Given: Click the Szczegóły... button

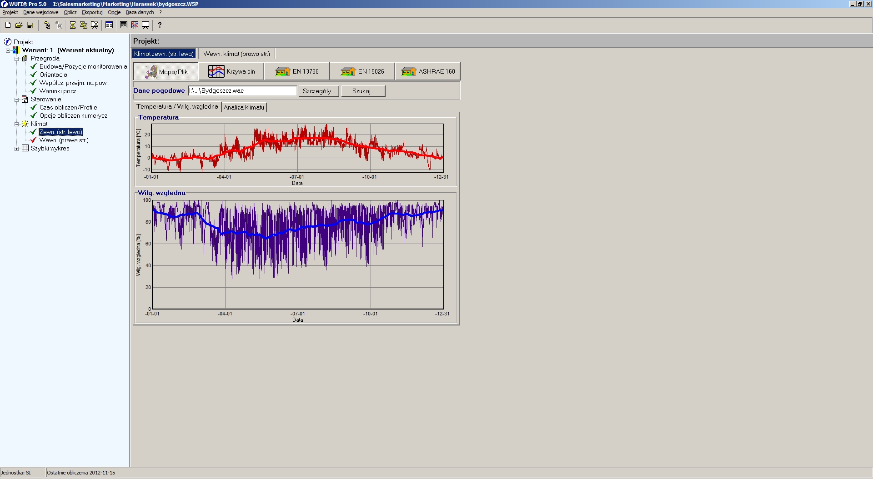Looking at the screenshot, I should point(319,91).
